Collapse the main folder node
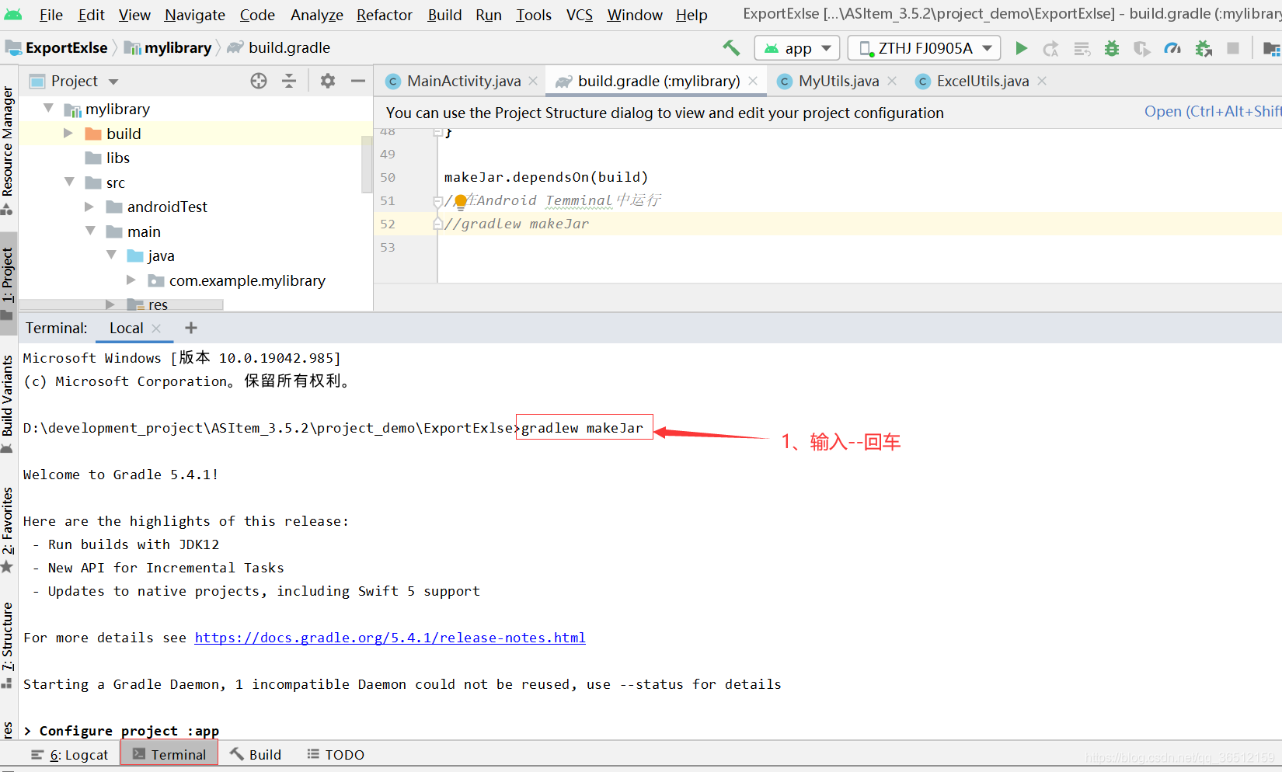This screenshot has width=1282, height=772. click(x=90, y=231)
